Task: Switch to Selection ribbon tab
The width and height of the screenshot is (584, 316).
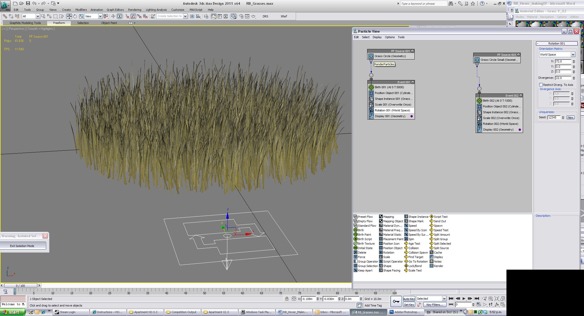Action: click(x=83, y=23)
